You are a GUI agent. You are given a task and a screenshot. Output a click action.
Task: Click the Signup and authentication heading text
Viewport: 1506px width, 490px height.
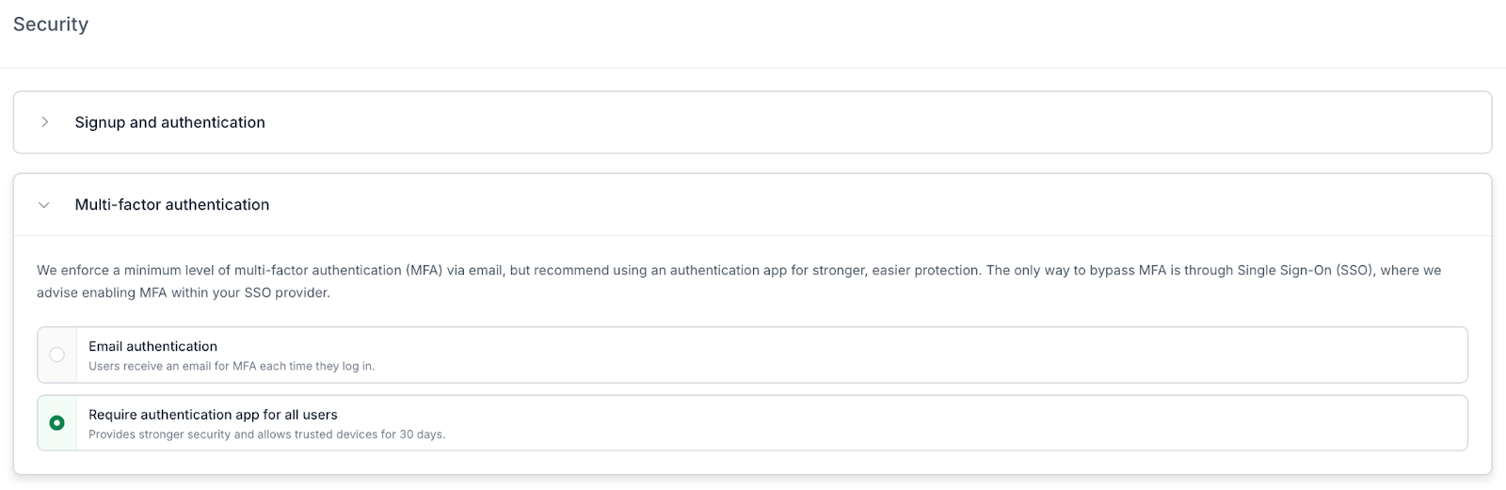169,122
